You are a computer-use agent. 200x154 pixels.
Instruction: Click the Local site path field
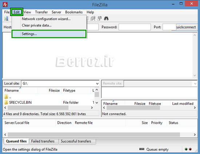point(58,83)
